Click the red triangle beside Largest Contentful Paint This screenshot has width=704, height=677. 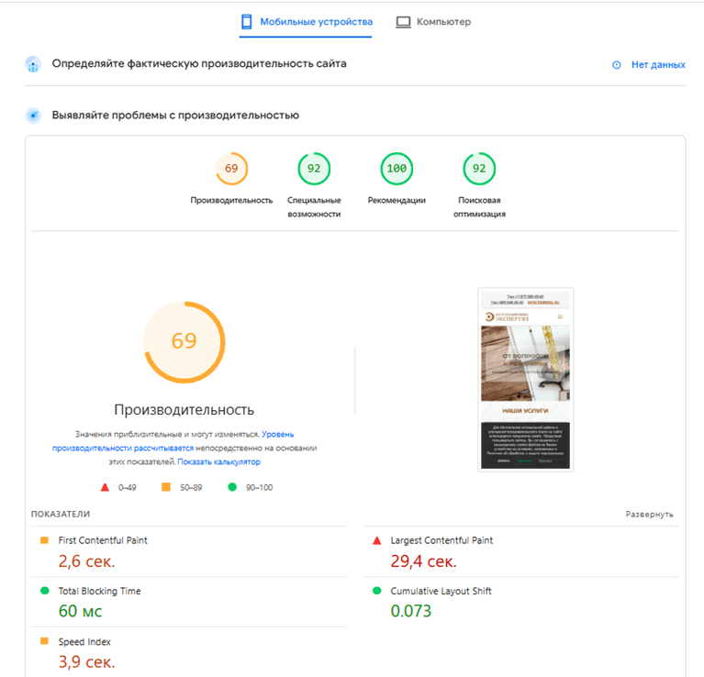pyautogui.click(x=377, y=540)
